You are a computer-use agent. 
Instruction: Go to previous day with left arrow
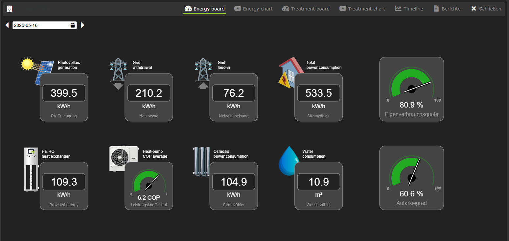pyautogui.click(x=7, y=25)
